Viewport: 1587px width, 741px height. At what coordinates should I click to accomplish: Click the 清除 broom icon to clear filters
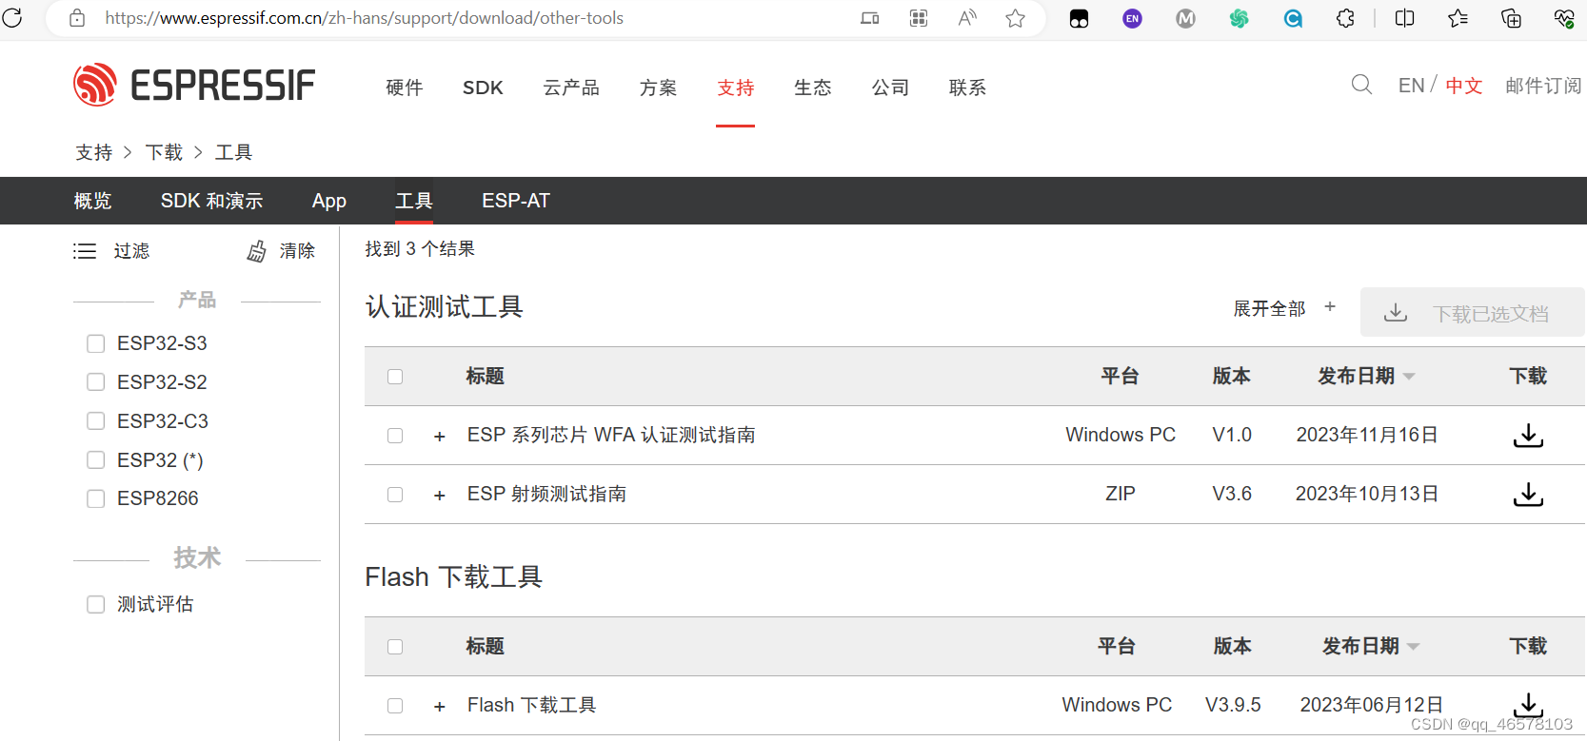point(257,251)
